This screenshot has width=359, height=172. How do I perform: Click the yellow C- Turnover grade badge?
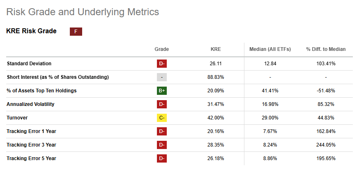point(162,118)
